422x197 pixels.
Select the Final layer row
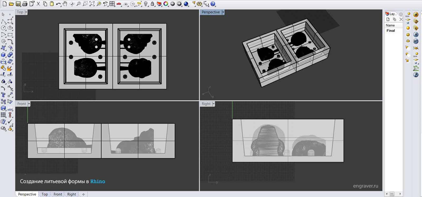393,30
